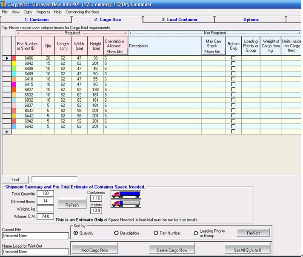Image resolution: width=303 pixels, height=257 pixels.
Task: Click the Total Quantity field showing 130
Action: (x=46, y=194)
